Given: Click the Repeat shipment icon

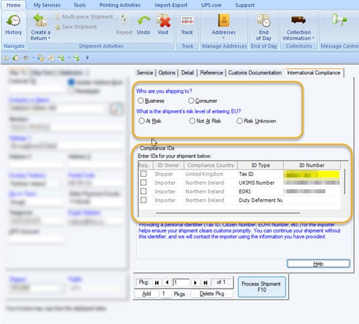Looking at the screenshot, I should pyautogui.click(x=124, y=20).
